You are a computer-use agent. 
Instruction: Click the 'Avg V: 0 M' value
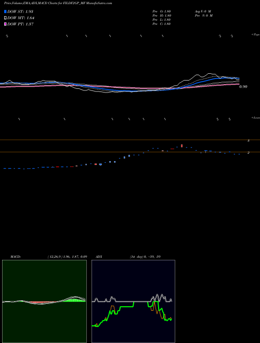pos(203,11)
